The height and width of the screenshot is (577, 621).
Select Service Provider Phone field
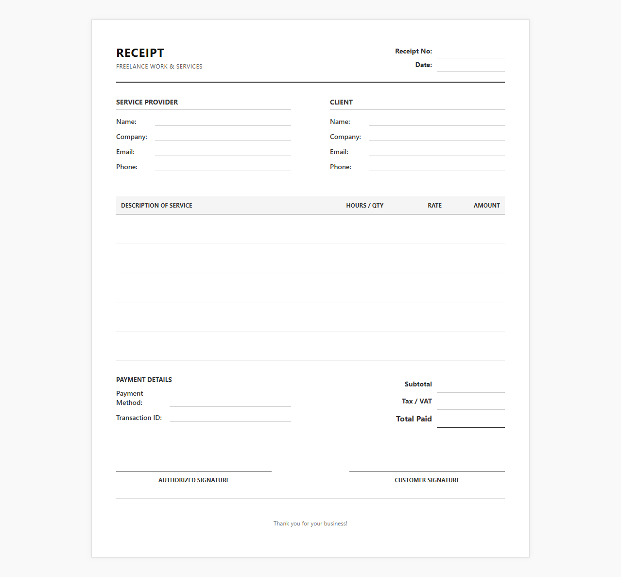(223, 167)
